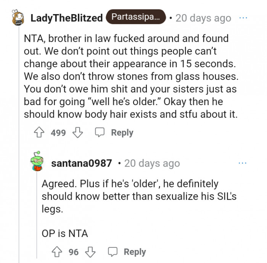The image size is (267, 263).
Task: Click the 96 vote score
Action: pyautogui.click(x=74, y=252)
